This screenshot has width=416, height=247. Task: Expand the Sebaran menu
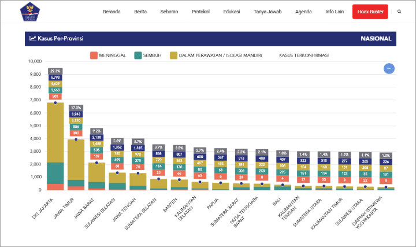pyautogui.click(x=169, y=12)
